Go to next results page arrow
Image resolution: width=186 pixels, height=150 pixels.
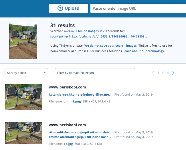point(173,73)
